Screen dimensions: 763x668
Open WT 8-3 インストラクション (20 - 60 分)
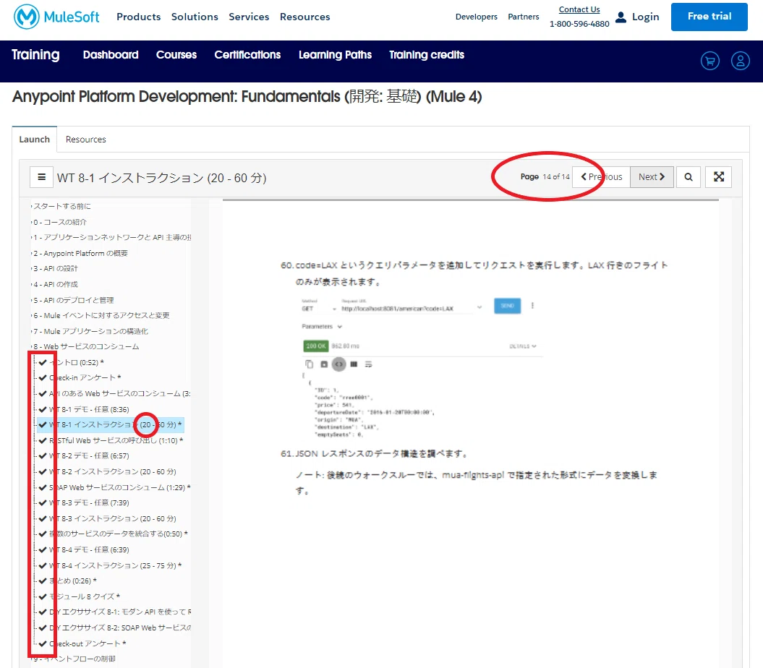[x=112, y=518]
